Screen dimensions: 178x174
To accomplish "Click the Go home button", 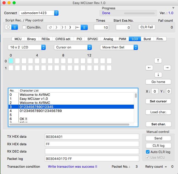I will tap(158, 82).
